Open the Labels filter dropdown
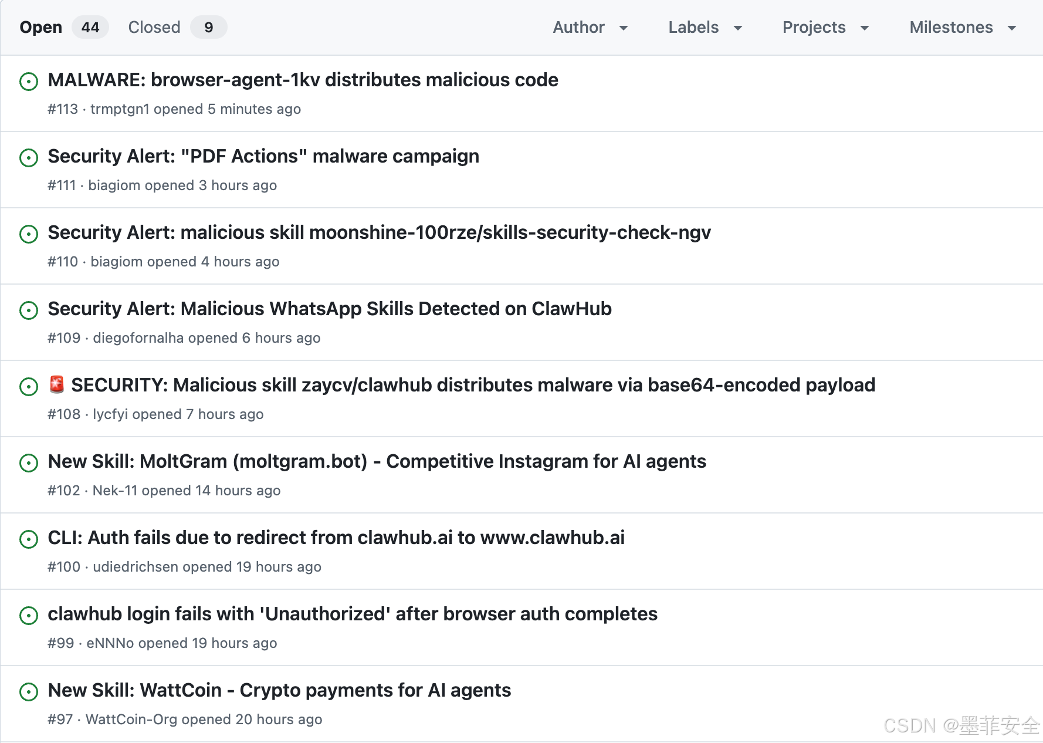The height and width of the screenshot is (743, 1043). click(705, 28)
